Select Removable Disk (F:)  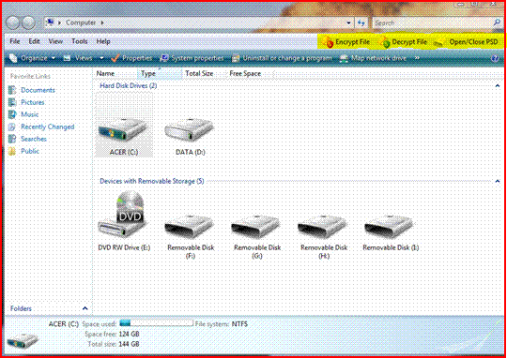click(191, 236)
